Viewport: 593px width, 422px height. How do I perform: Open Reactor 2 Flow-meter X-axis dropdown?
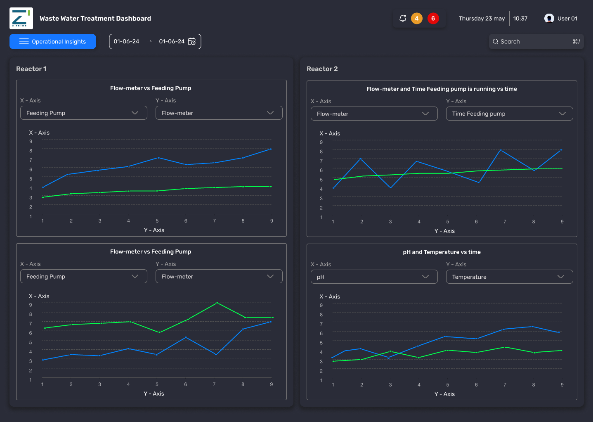(374, 114)
